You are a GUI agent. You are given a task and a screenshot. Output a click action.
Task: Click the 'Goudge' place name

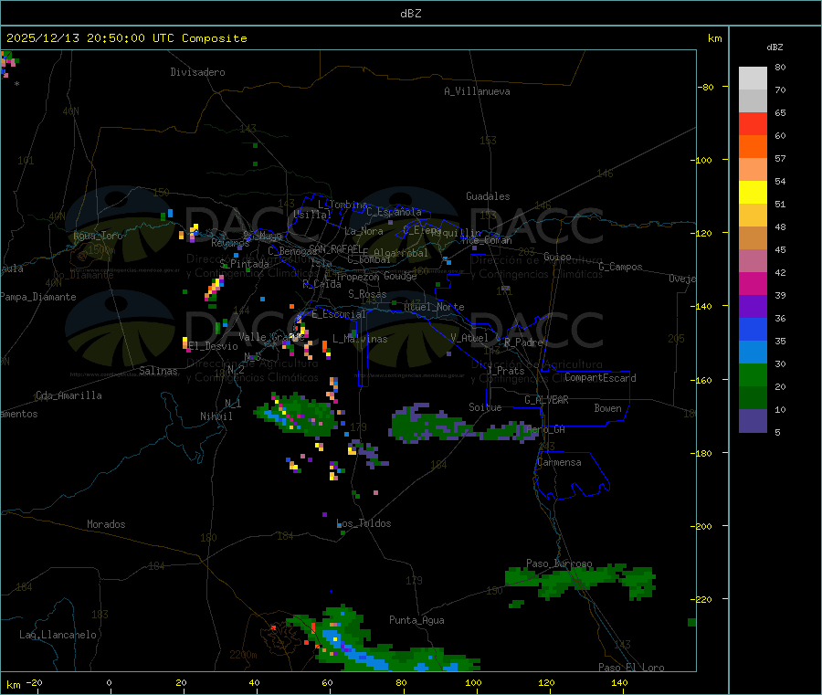click(401, 276)
